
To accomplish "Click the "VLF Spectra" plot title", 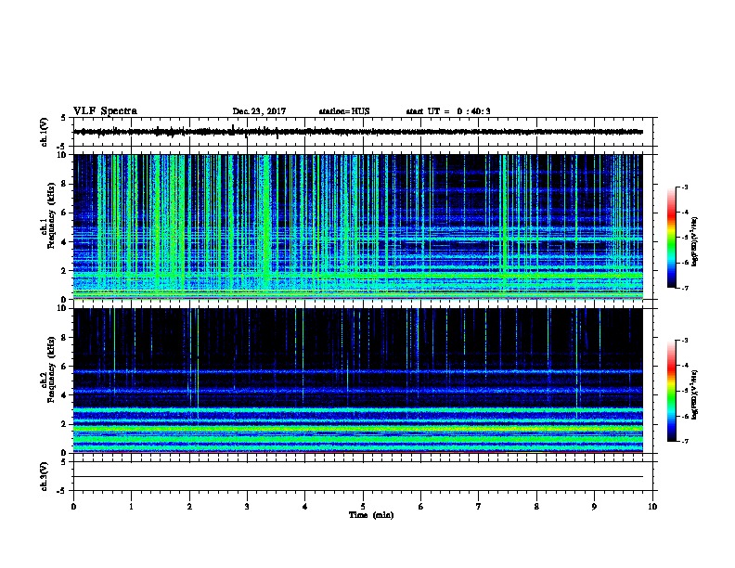I will [x=105, y=111].
